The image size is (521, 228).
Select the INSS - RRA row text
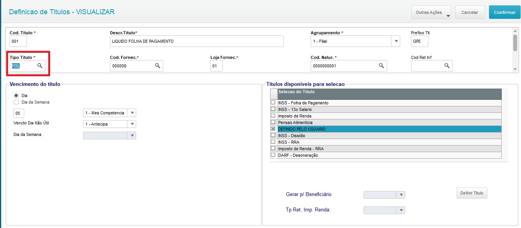[288, 142]
